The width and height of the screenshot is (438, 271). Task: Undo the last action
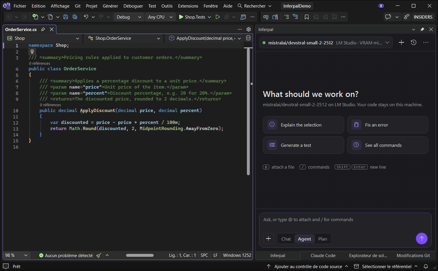[x=86, y=17]
